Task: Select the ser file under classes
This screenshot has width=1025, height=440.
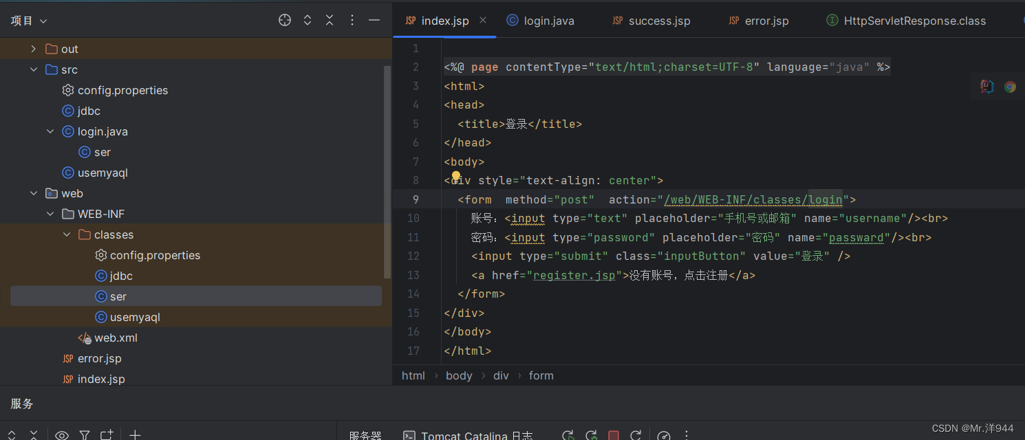Action: click(118, 296)
